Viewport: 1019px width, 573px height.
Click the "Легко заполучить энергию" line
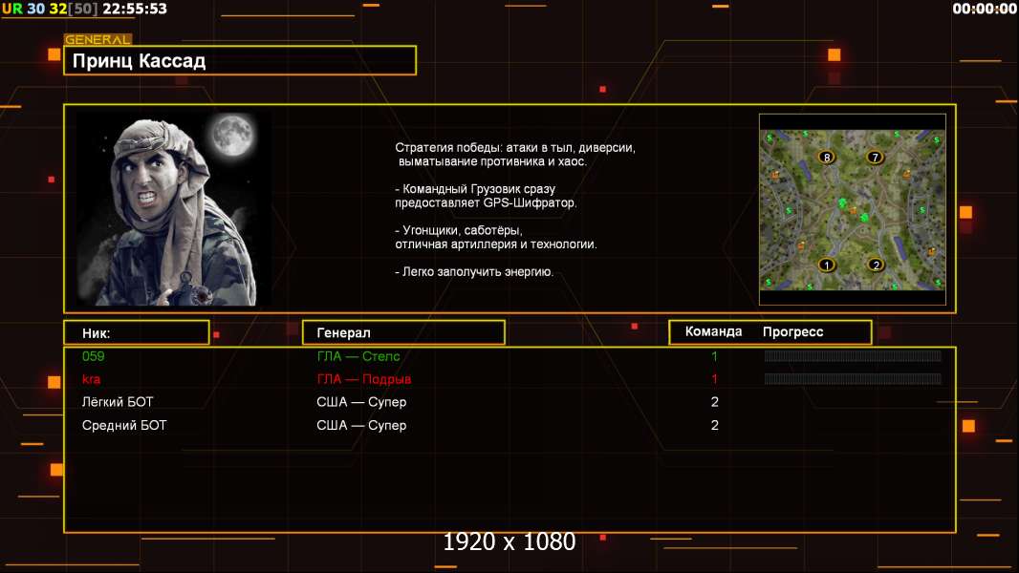tap(474, 271)
